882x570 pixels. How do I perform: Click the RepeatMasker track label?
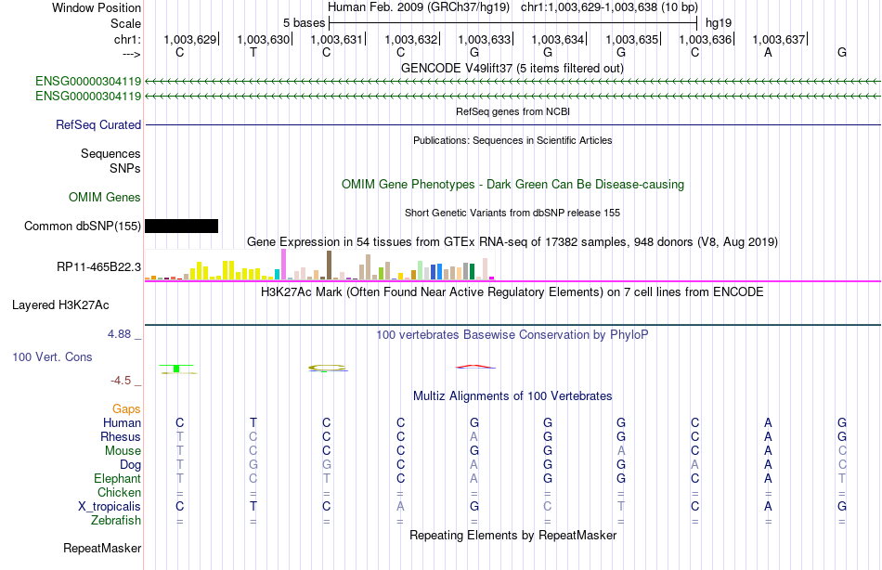click(x=102, y=548)
